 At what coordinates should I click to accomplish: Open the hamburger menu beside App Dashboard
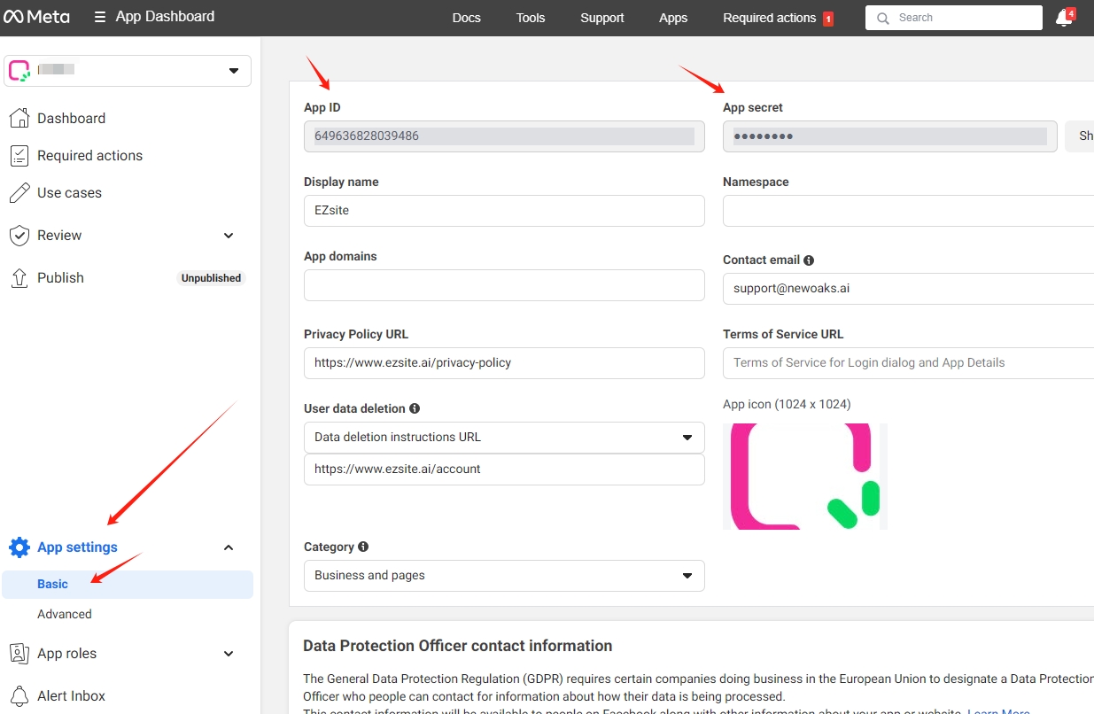click(102, 17)
